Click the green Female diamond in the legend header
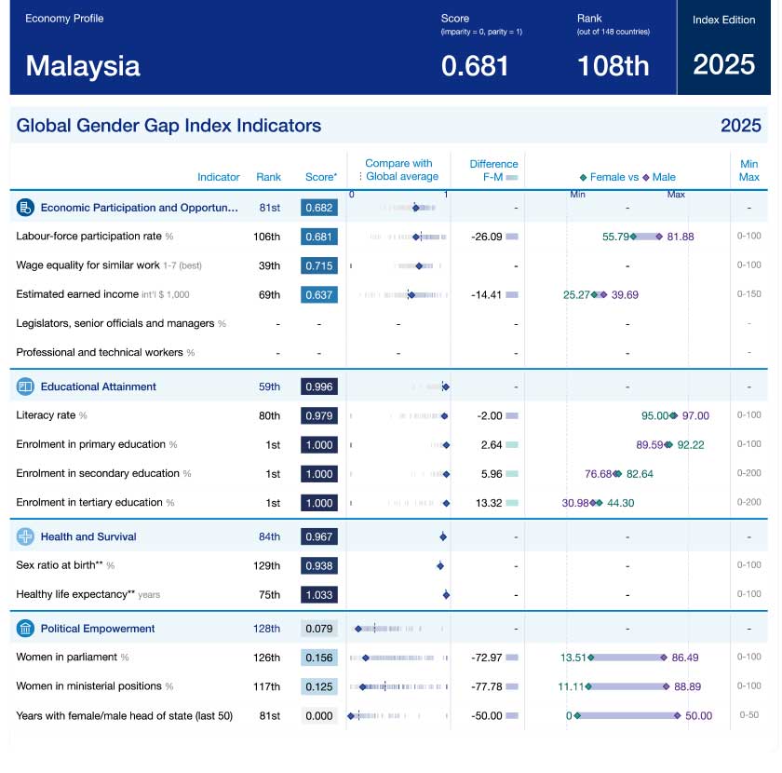 584,177
